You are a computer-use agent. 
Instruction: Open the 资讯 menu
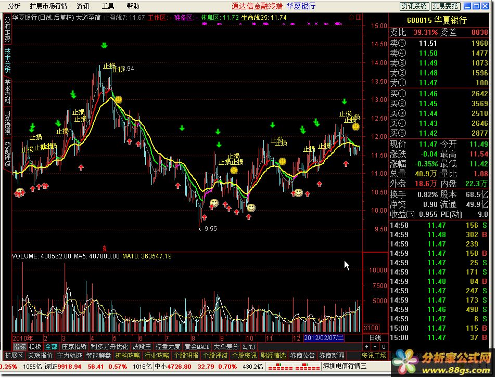tap(83, 6)
